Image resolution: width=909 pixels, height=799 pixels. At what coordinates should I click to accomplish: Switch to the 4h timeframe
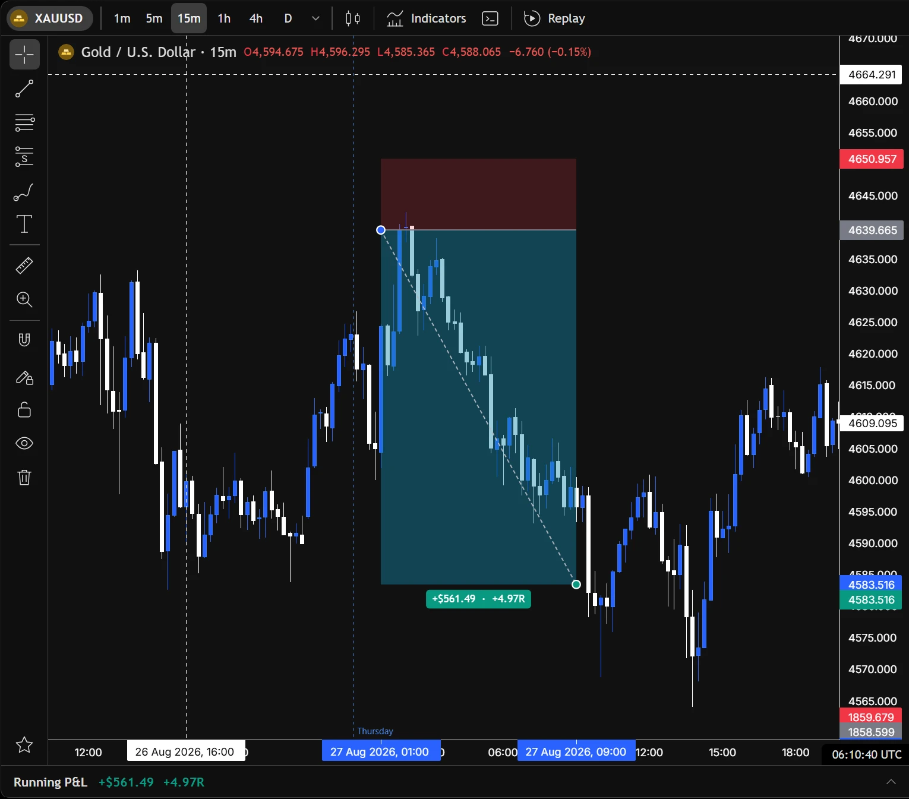[256, 18]
